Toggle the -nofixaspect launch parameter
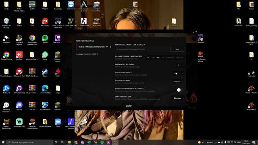258x145 pixels. point(170,58)
